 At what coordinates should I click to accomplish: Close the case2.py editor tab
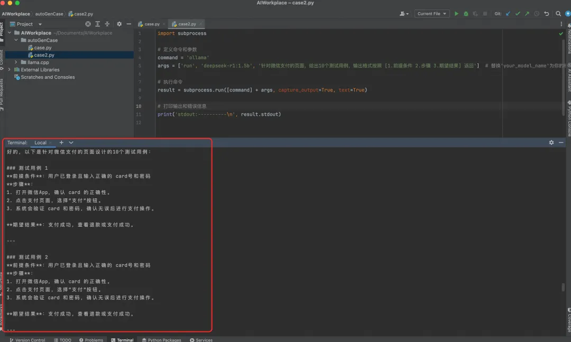coord(201,24)
